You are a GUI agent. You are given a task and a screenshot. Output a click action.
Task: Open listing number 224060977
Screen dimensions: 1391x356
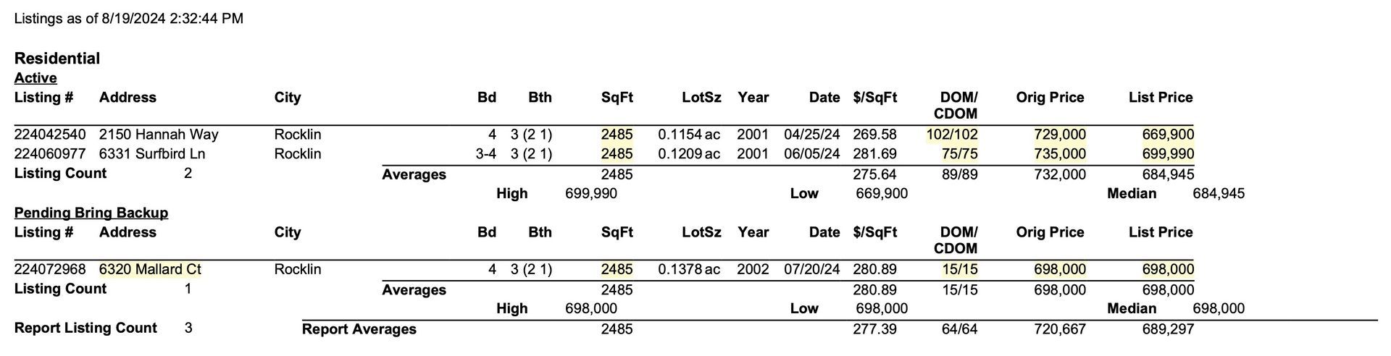(x=50, y=154)
